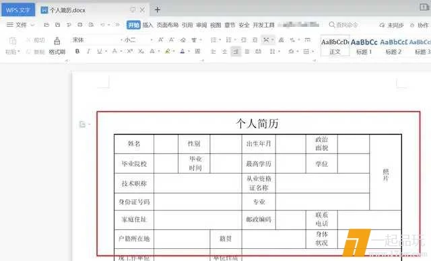The image size is (431, 261).
Task: Click the superscript icon
Action: pos(130,51)
